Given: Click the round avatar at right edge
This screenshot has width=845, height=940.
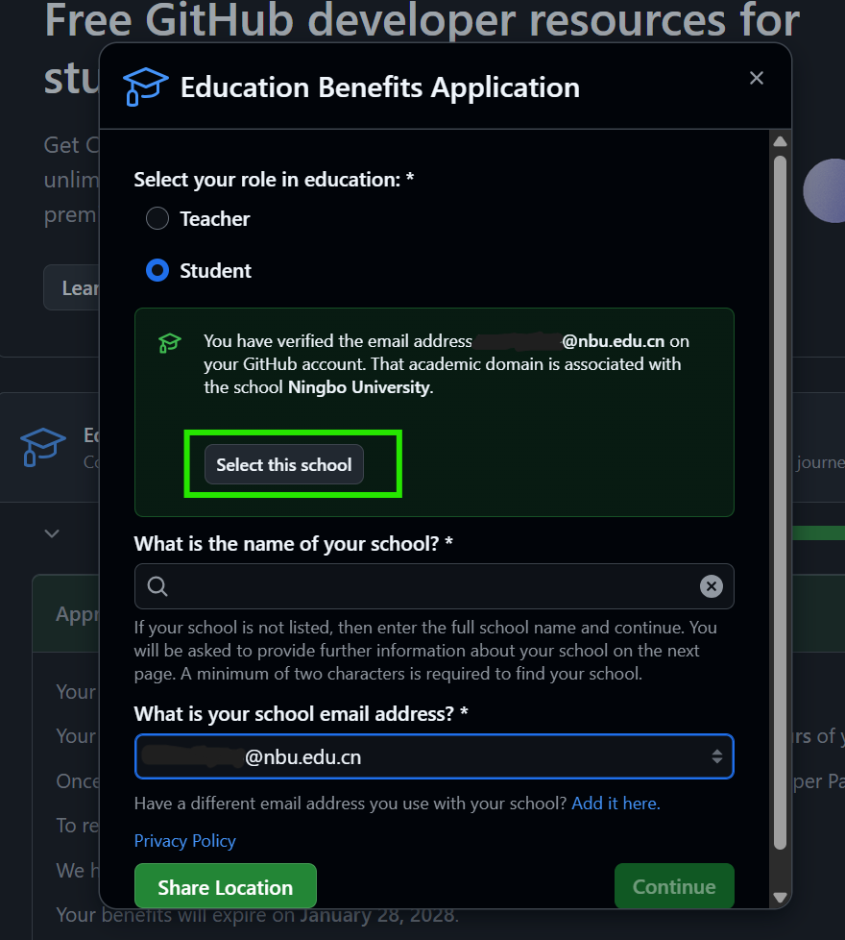Looking at the screenshot, I should tap(824, 190).
